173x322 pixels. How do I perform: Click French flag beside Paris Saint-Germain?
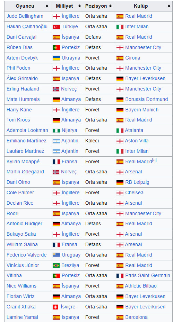[120, 276]
